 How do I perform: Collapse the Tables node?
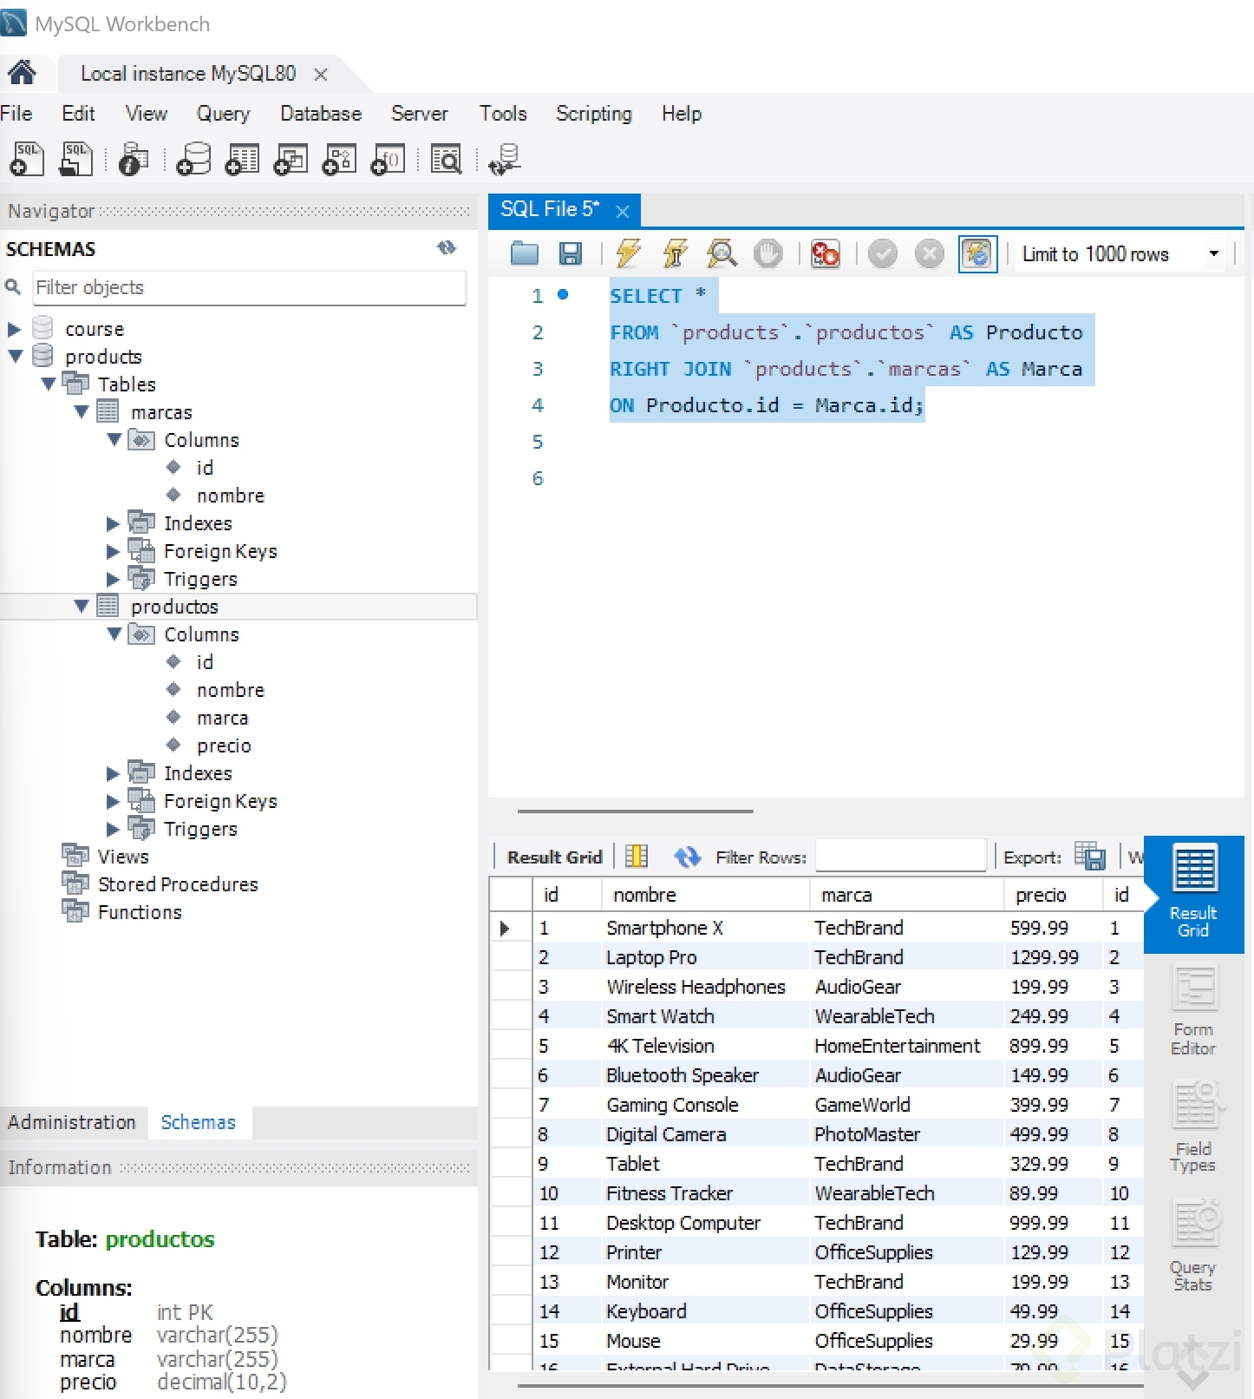(x=49, y=384)
